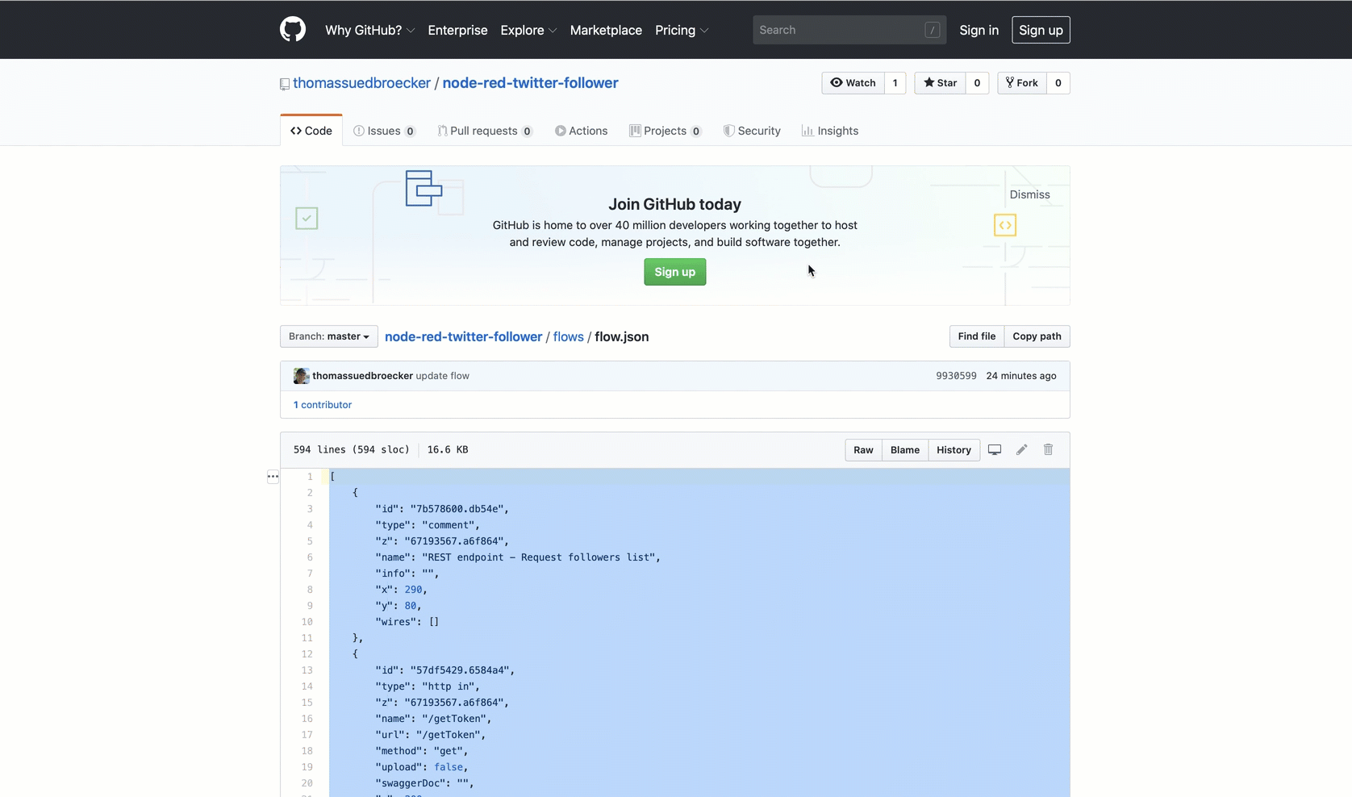The height and width of the screenshot is (797, 1352).
Task: Click the "id": "57df5429.6584a4" line
Action: [444, 670]
